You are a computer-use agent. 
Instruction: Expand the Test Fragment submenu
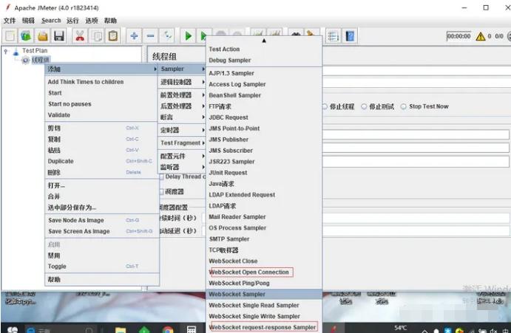tap(182, 143)
